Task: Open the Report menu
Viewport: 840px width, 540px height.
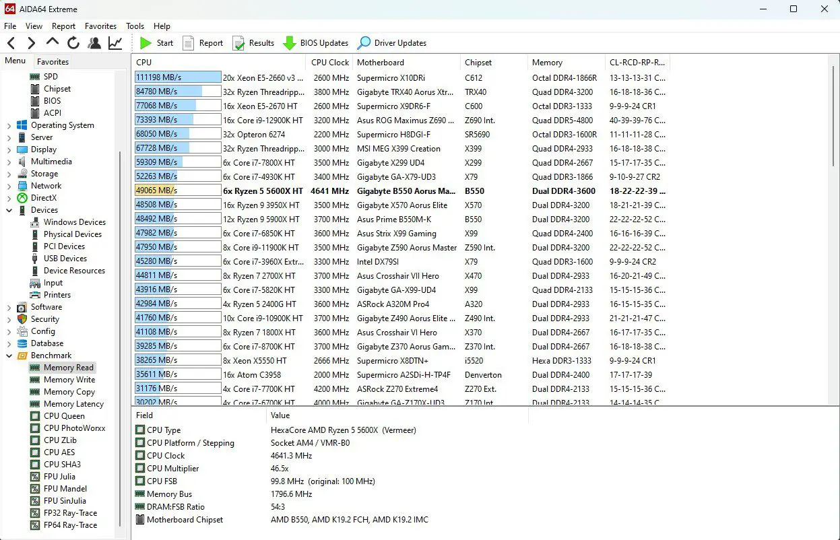Action: (x=63, y=26)
